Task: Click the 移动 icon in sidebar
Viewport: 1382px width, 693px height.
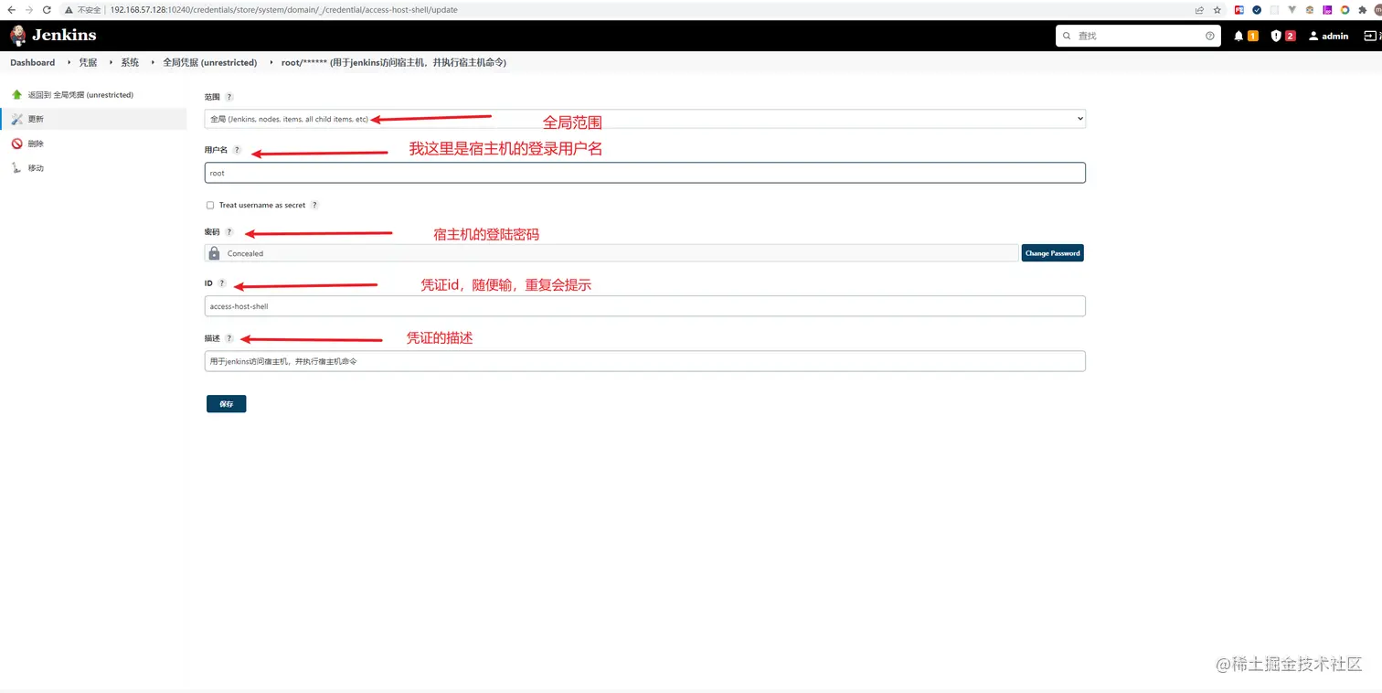Action: point(16,168)
